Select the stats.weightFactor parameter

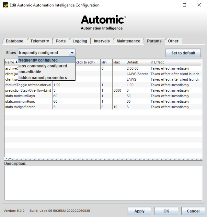(x=29, y=107)
